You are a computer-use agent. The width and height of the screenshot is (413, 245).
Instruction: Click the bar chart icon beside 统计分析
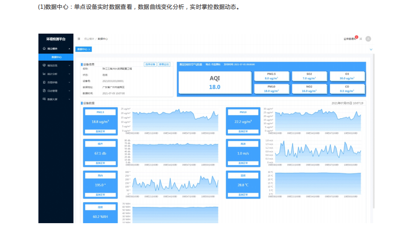pos(44,74)
